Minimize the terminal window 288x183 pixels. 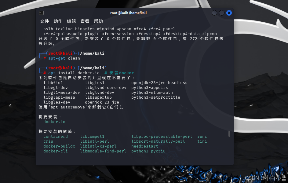point(214,13)
